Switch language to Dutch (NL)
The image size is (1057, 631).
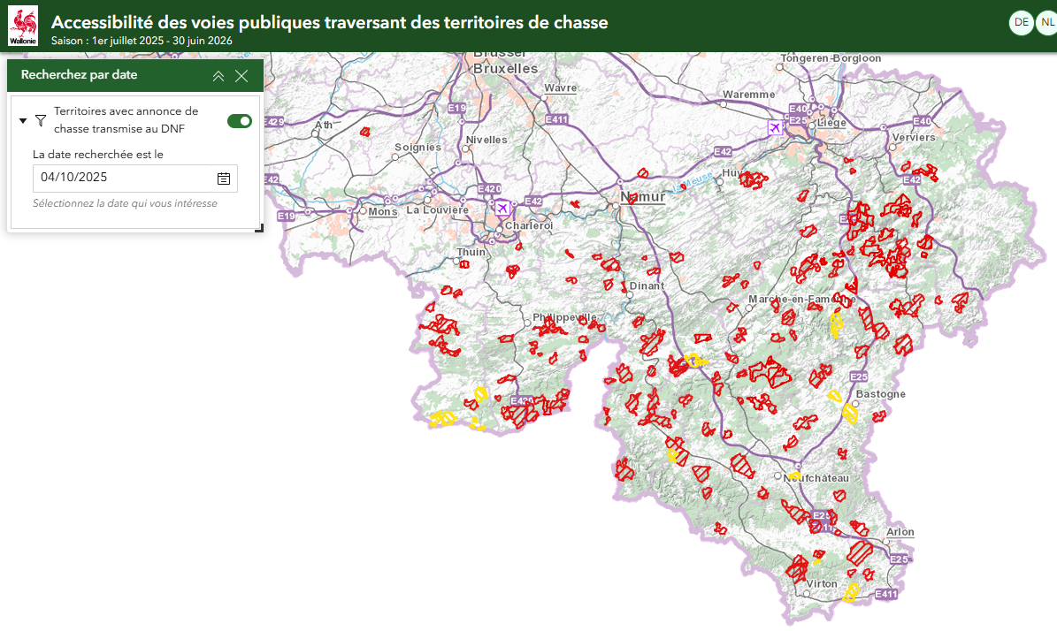[x=1047, y=23]
